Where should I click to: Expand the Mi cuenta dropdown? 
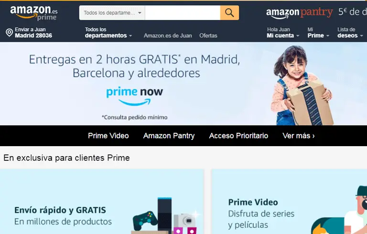(283, 32)
